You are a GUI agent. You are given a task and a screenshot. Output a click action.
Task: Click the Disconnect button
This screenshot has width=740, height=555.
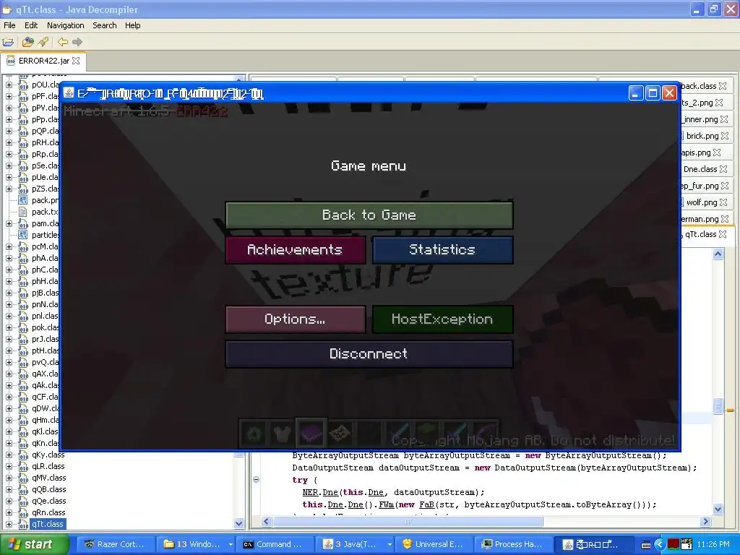click(369, 354)
